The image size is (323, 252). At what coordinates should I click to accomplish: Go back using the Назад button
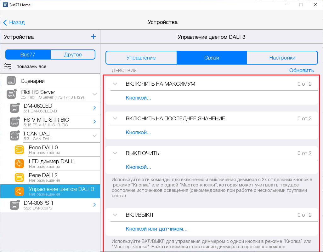coord(14,22)
